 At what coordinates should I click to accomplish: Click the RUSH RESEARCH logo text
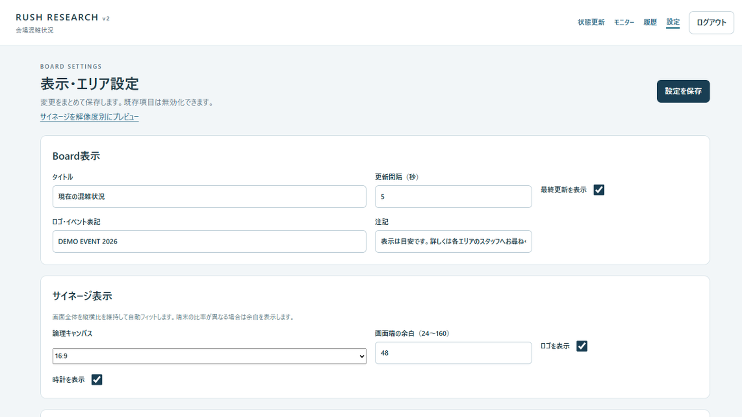(x=57, y=18)
